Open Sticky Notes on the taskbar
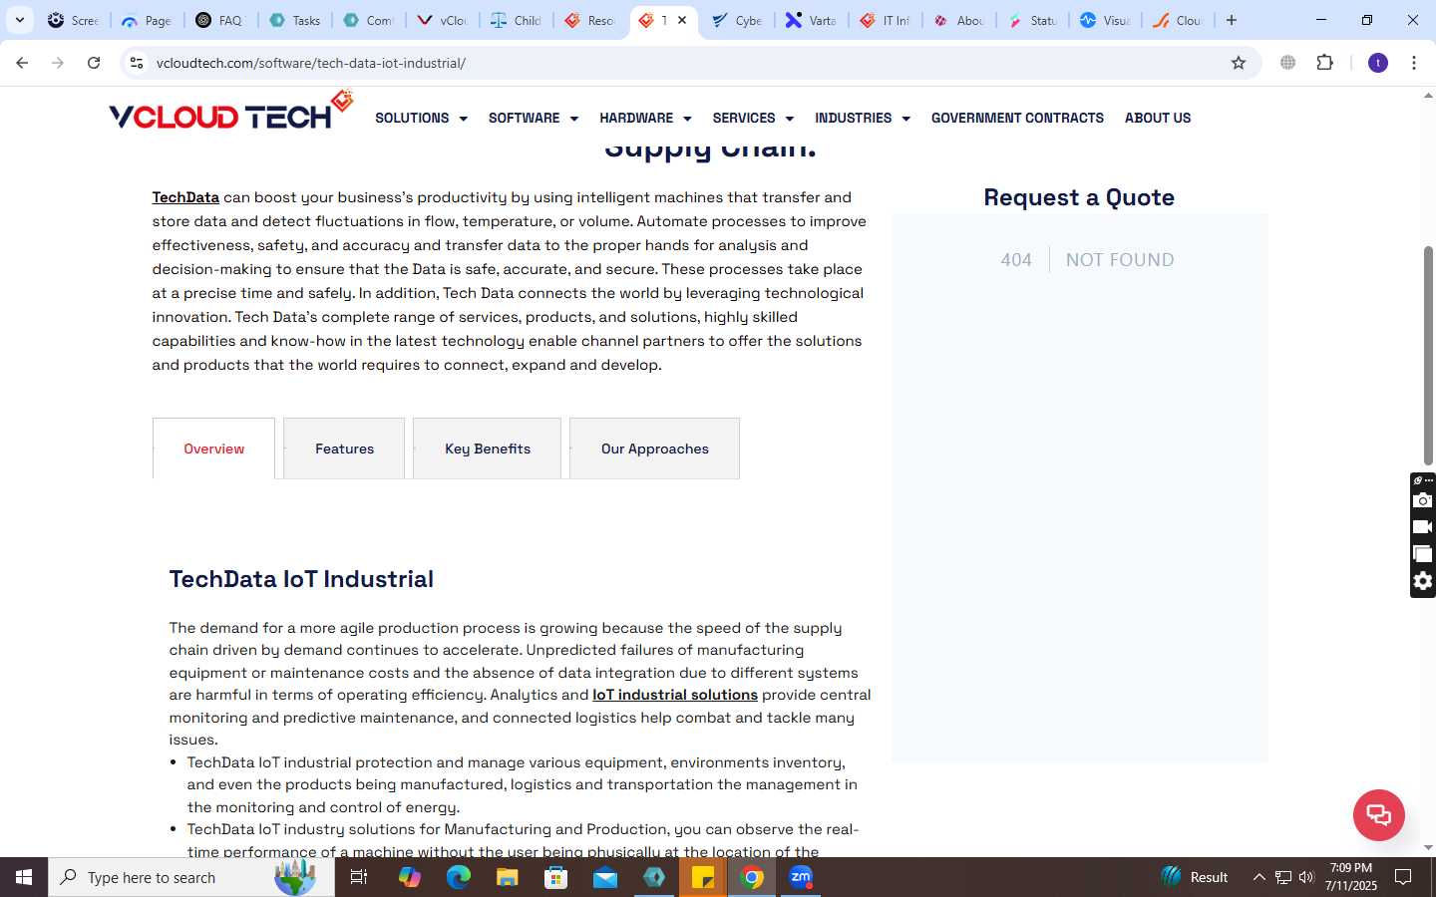 point(703,877)
